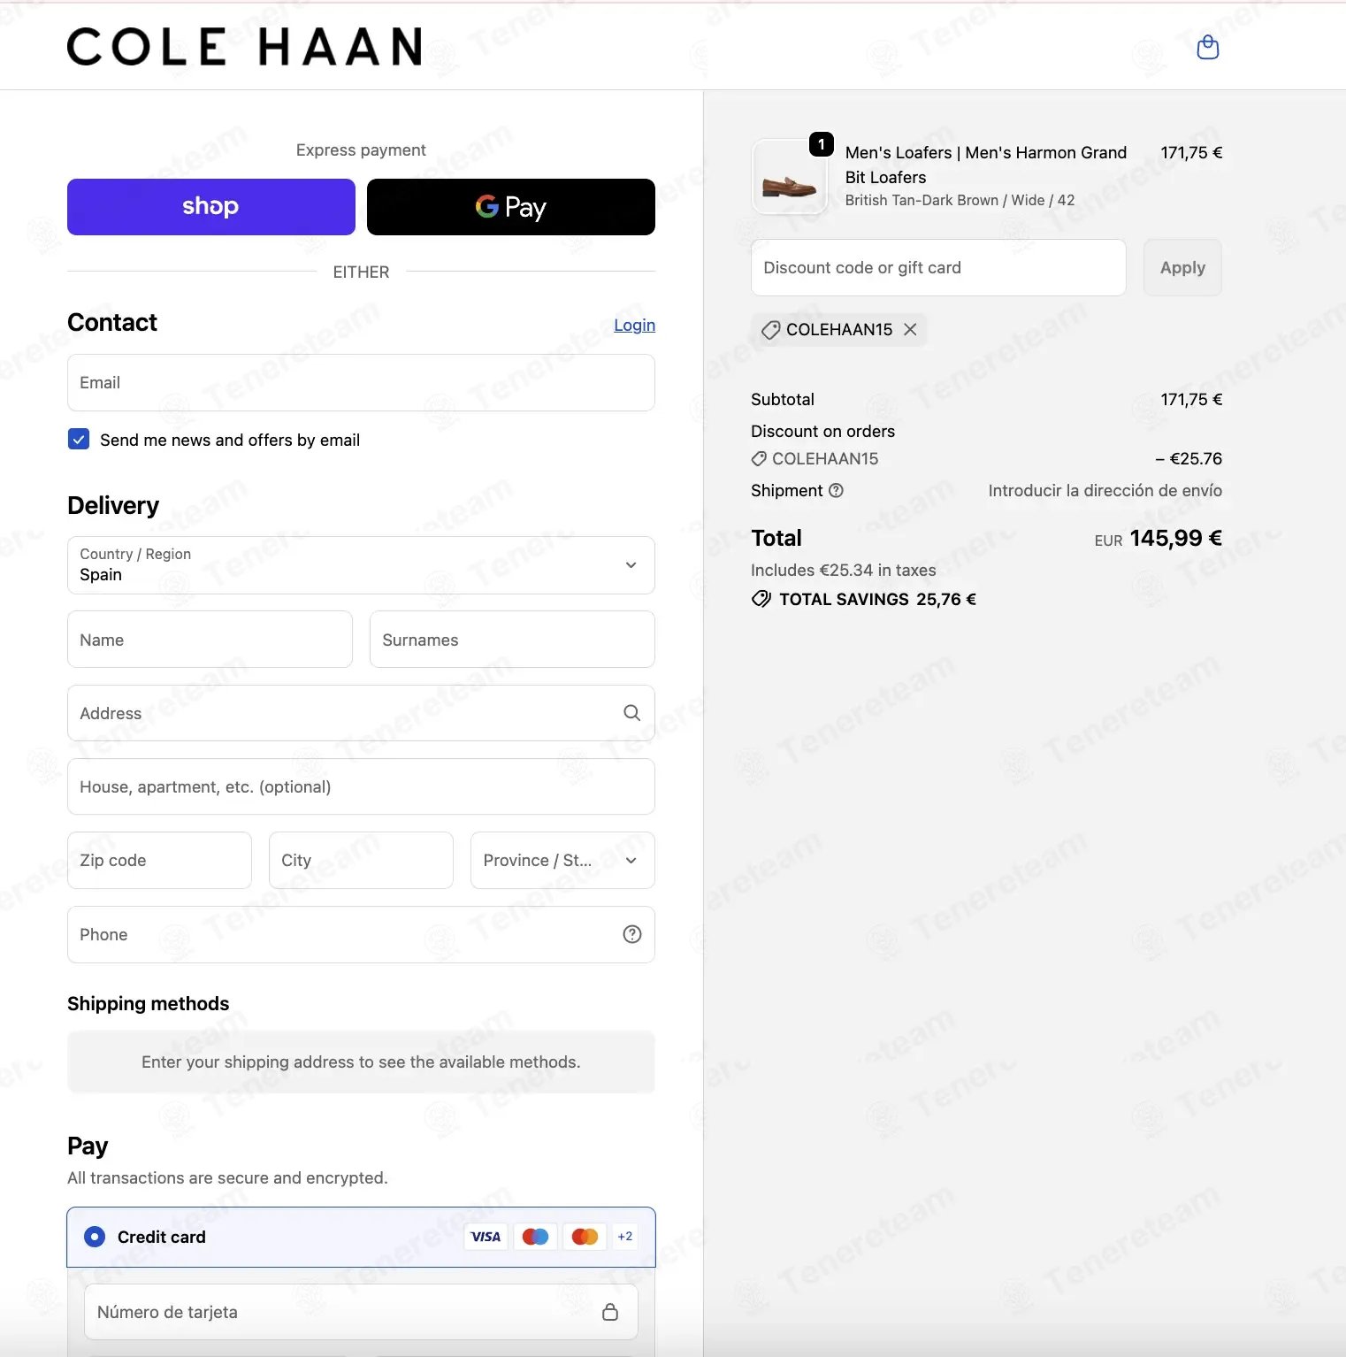Click the Visa card logo

486,1237
